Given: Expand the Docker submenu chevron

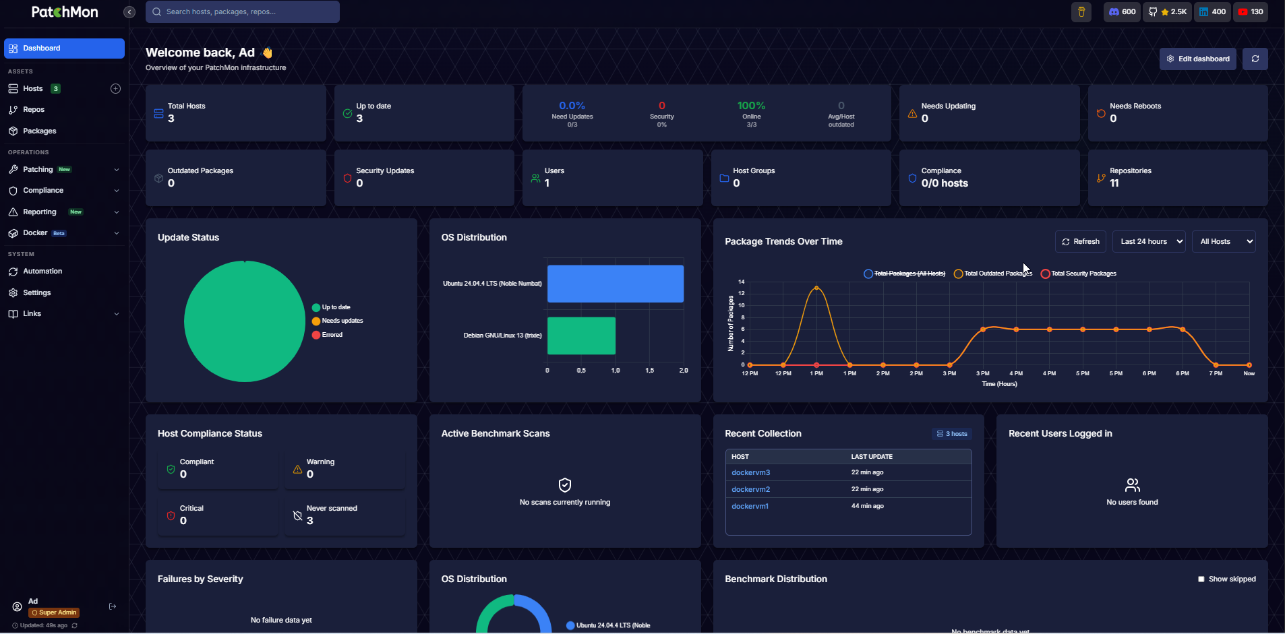Looking at the screenshot, I should 117,233.
